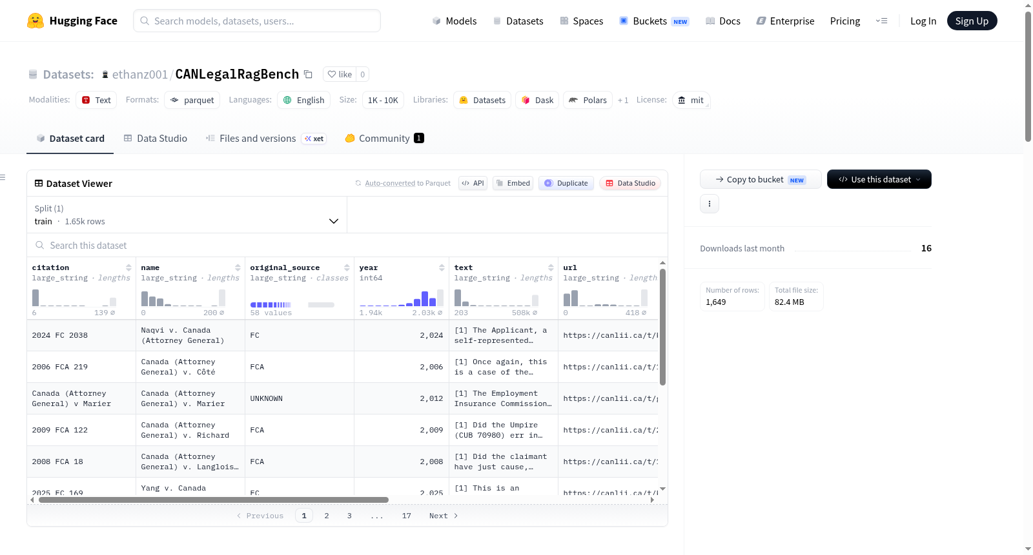Click Next page in pagination
Image resolution: width=1033 pixels, height=555 pixels.
[x=444, y=516]
